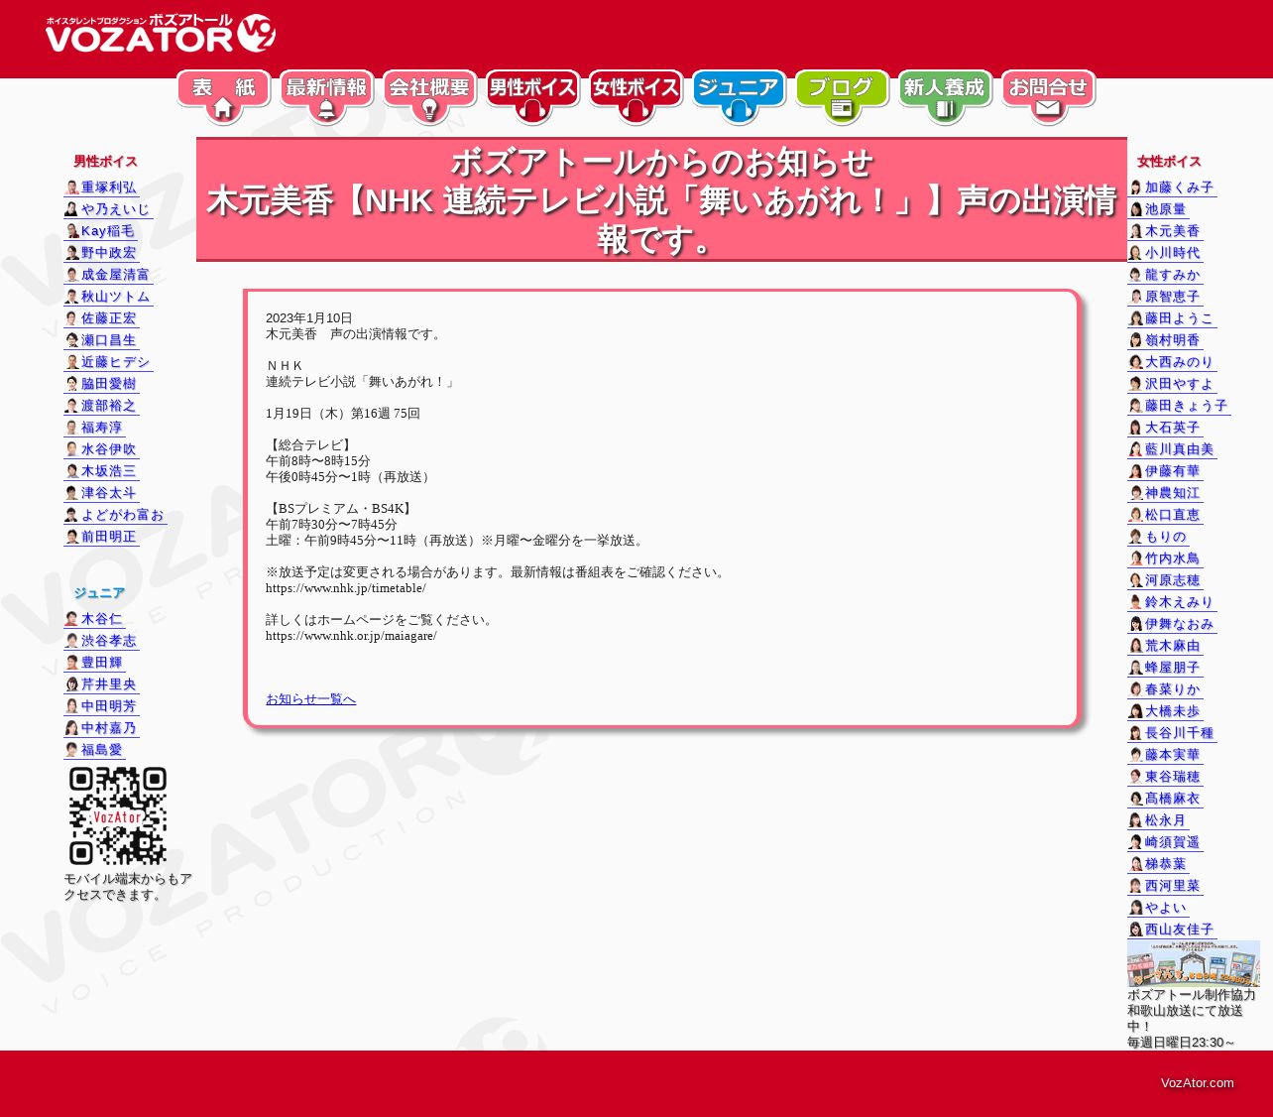The height and width of the screenshot is (1117, 1273).
Task: Open the ジュニア navigation button
Action: [x=740, y=97]
